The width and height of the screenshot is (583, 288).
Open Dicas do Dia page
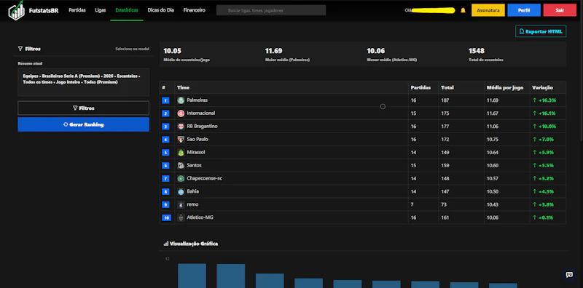pyautogui.click(x=160, y=10)
